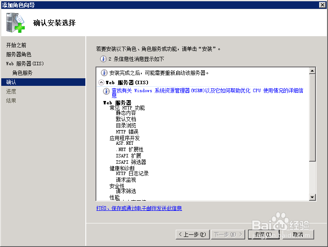Click the bold Web 服务器 heading text
Image resolution: width=328 pixels, height=247 pixels.
pos(117,103)
